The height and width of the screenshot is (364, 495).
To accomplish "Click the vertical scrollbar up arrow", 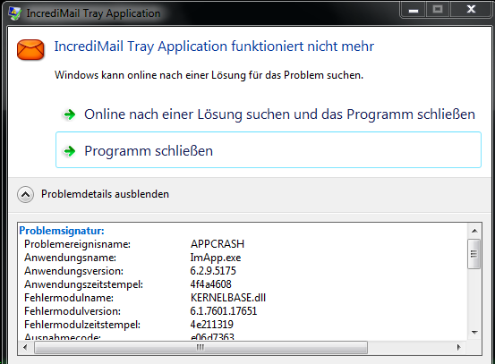I will point(474,231).
